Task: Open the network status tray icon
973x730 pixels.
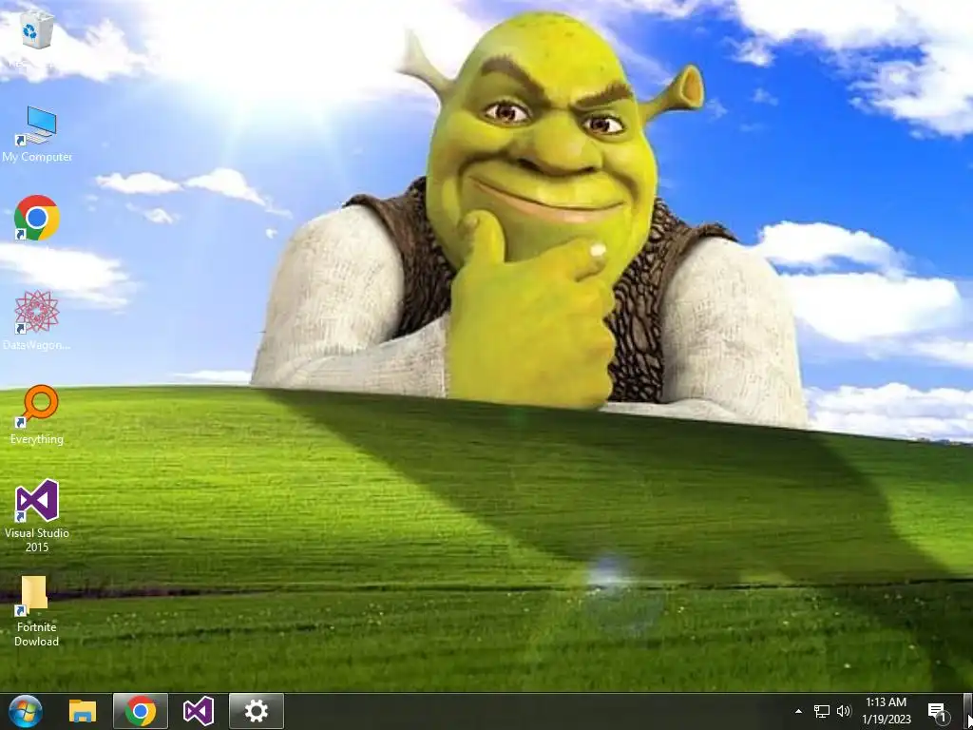Action: (822, 711)
